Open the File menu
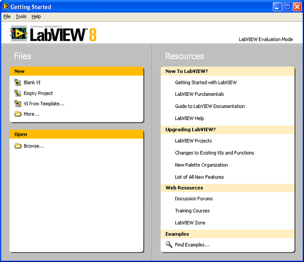This screenshot has height=262, width=304. [x=7, y=17]
